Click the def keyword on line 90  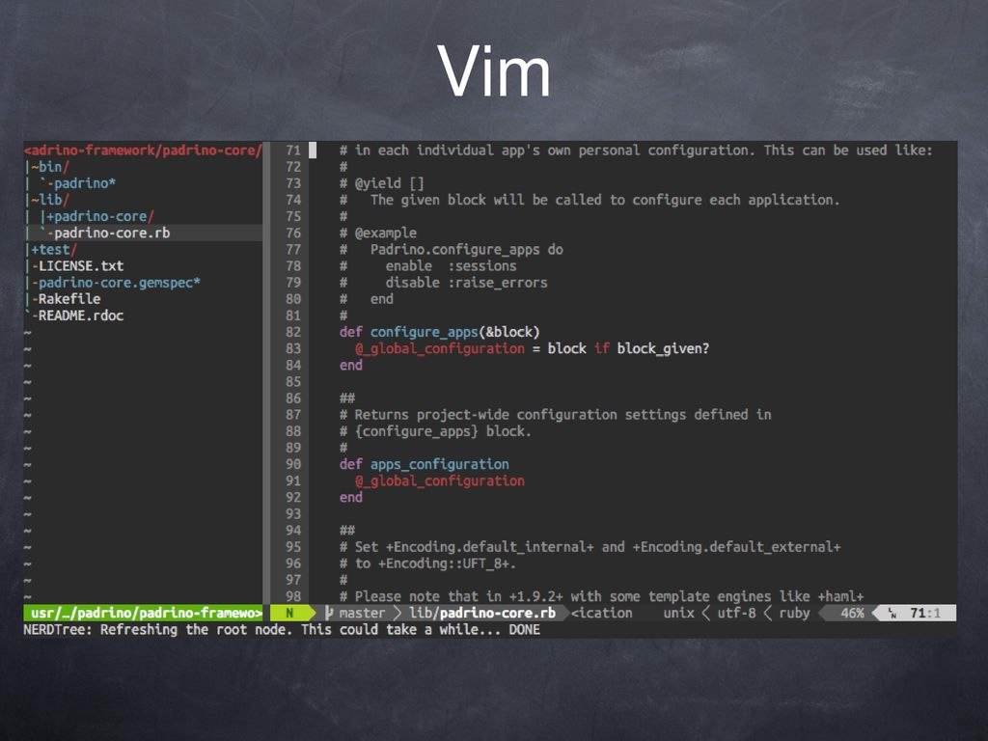351,464
